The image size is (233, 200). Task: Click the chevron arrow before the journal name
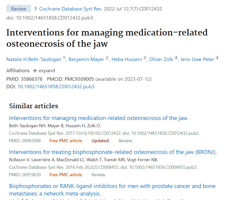[36, 9]
